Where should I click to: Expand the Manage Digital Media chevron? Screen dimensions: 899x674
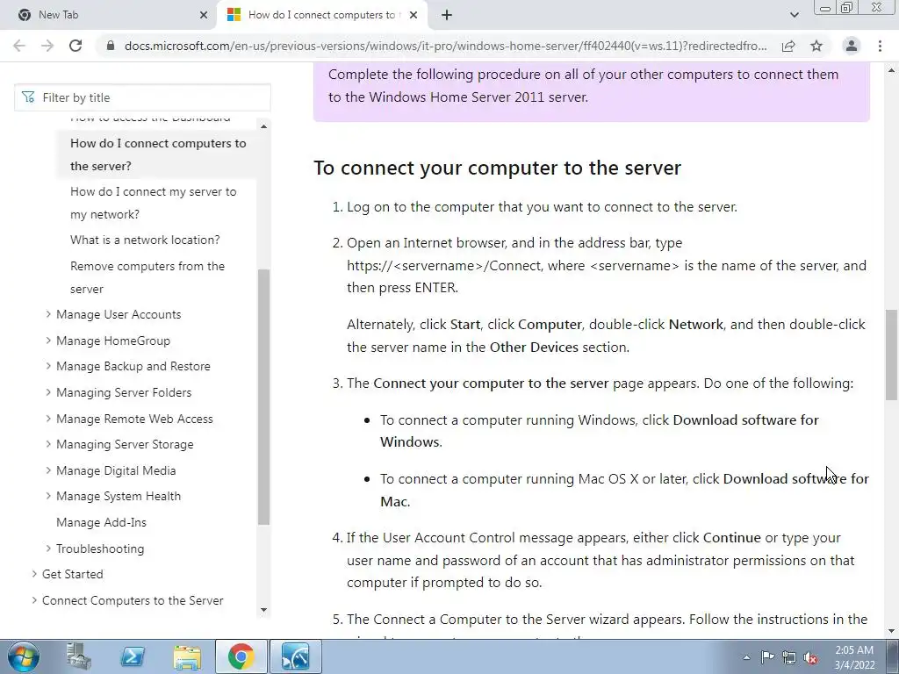pos(48,470)
